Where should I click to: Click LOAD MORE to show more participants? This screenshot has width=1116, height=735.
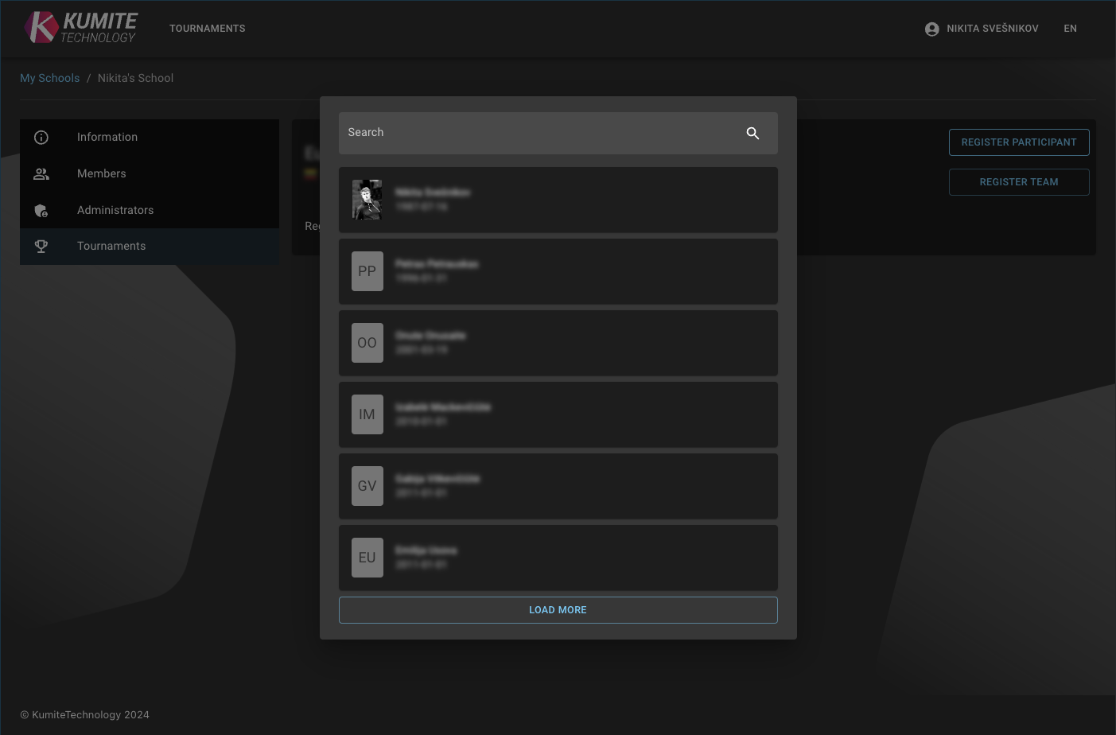point(558,609)
